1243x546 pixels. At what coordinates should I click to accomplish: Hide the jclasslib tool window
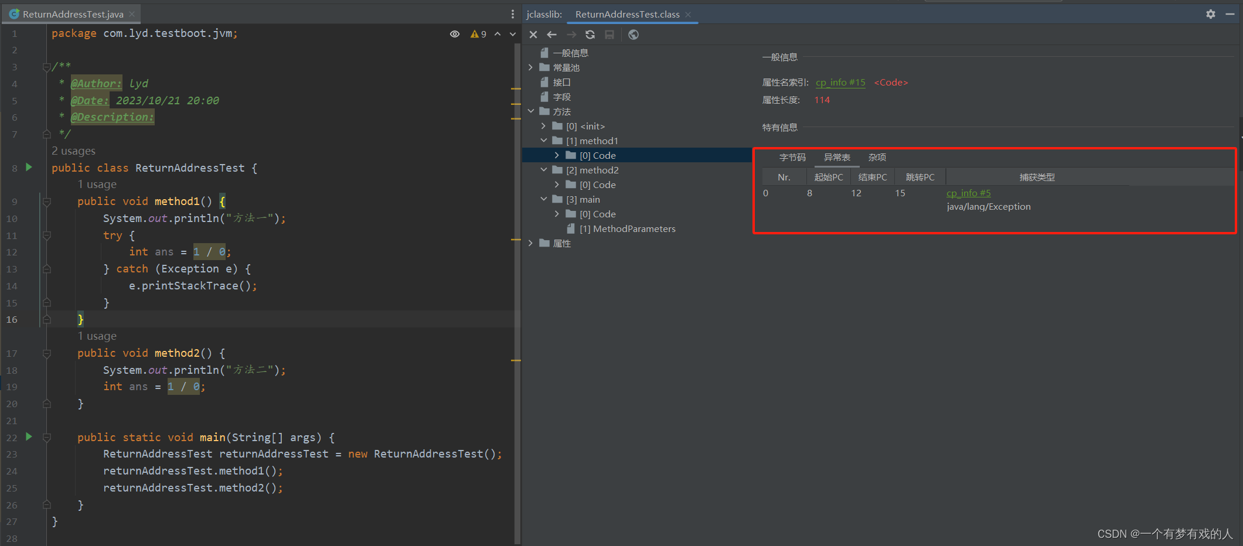[x=1230, y=14]
